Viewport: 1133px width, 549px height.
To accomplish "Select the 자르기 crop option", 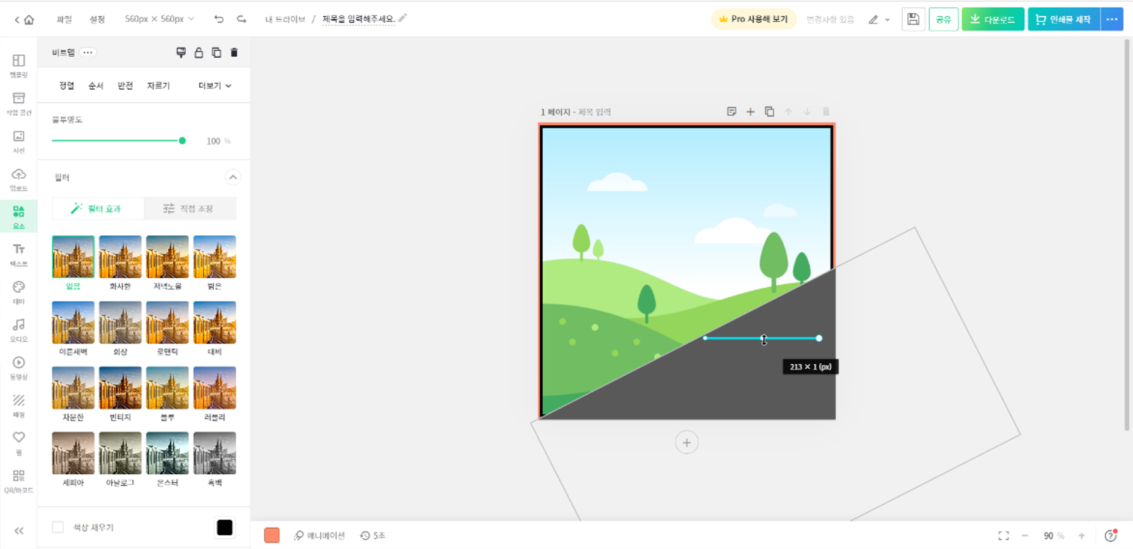I will click(158, 85).
